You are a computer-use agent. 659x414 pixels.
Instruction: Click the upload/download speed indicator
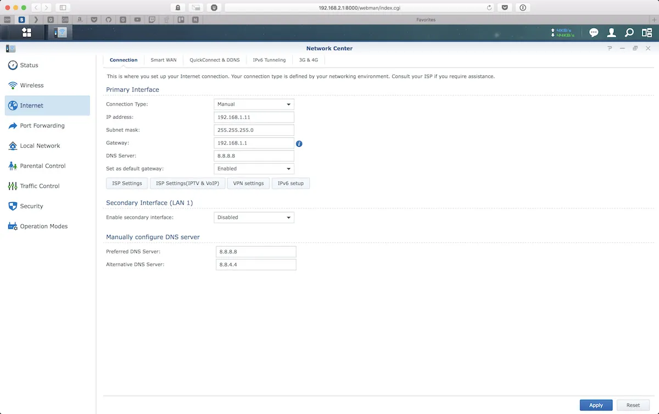tap(562, 32)
